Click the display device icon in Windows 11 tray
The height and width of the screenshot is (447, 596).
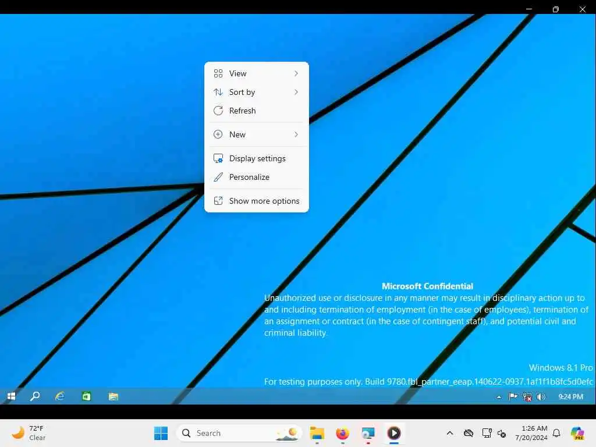pyautogui.click(x=487, y=433)
